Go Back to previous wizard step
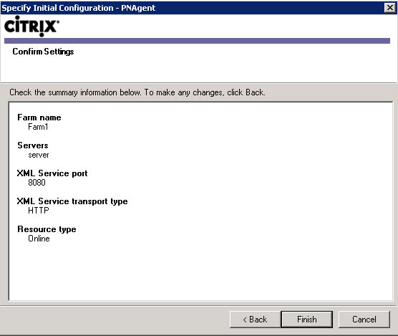Viewport: 398px width, 336px height. 255,320
